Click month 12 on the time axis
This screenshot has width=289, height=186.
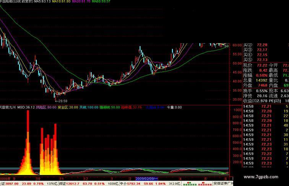[86, 179]
